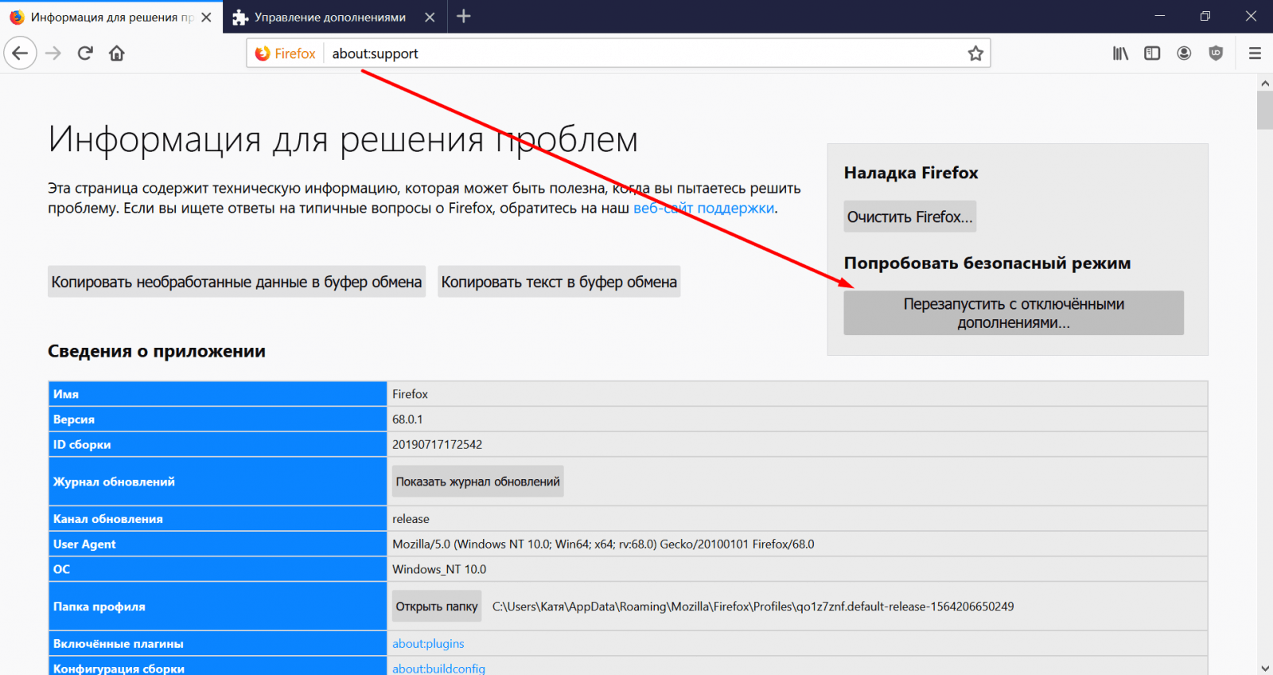Click the 'ОС' row header
Image resolution: width=1273 pixels, height=675 pixels.
(x=218, y=569)
